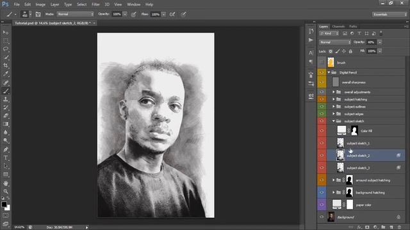
Task: Select the Hand tool
Action: (x=6, y=183)
